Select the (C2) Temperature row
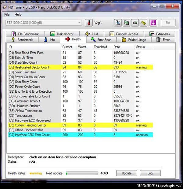This screenshot has height=189, width=183. (81, 116)
